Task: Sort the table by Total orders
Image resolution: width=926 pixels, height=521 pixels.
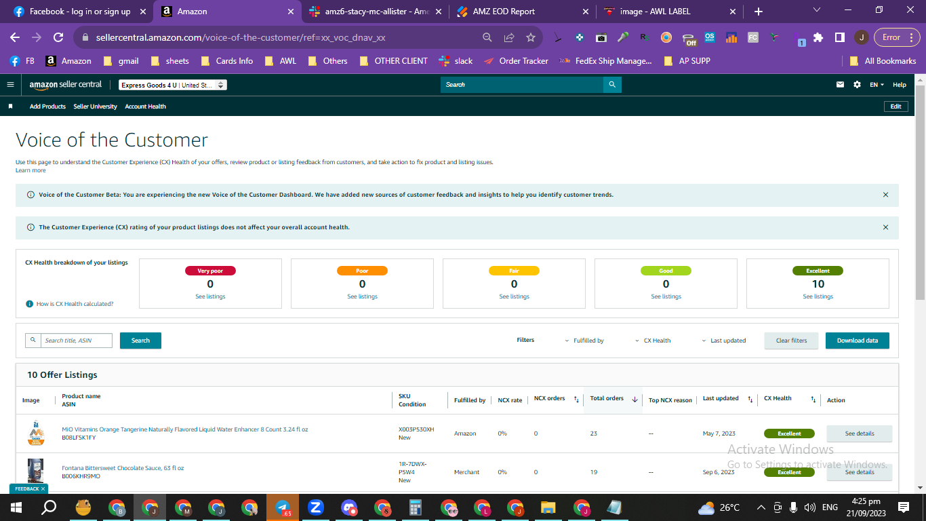Action: click(x=635, y=400)
